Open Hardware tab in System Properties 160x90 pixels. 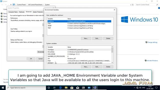(22, 12)
